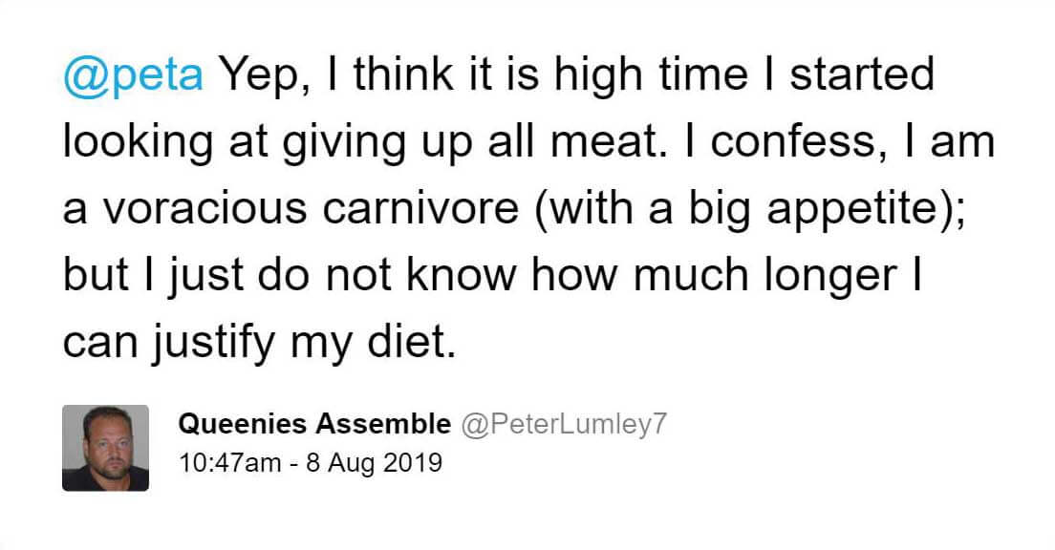Viewport: 1055px width, 550px height.
Task: Click the word 'longer' in the tweet
Action: coord(830,277)
